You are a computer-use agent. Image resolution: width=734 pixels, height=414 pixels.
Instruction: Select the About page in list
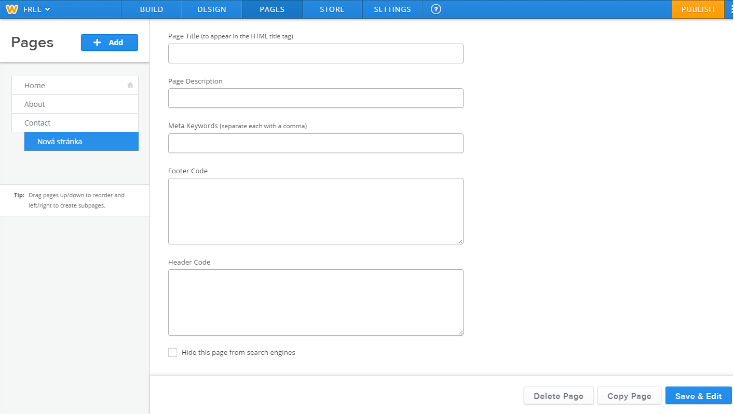(75, 104)
